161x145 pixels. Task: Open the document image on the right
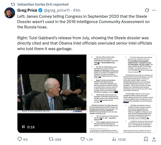(x=121, y=94)
